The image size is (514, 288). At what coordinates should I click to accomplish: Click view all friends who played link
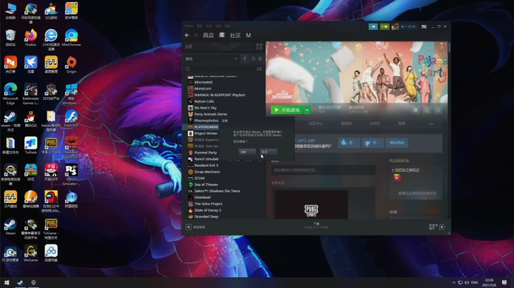point(417,193)
